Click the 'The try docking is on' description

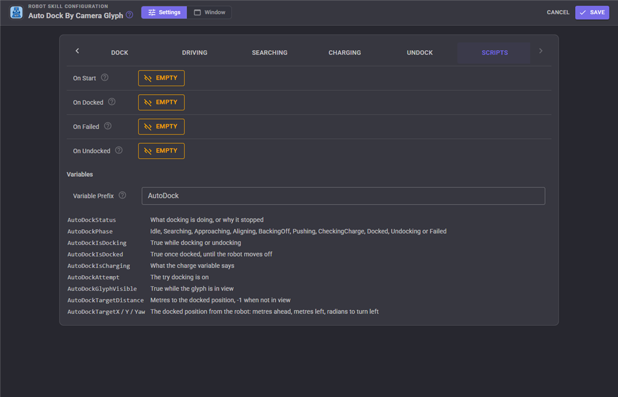click(179, 278)
